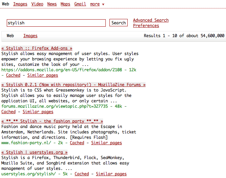Switch to Images tab in results bar
Screen dimensions: 226x178
[x=30, y=35]
